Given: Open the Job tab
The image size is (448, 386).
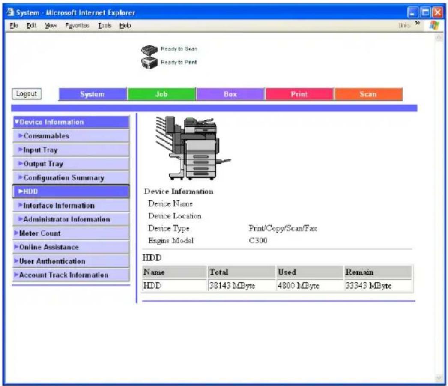Looking at the screenshot, I should point(162,94).
